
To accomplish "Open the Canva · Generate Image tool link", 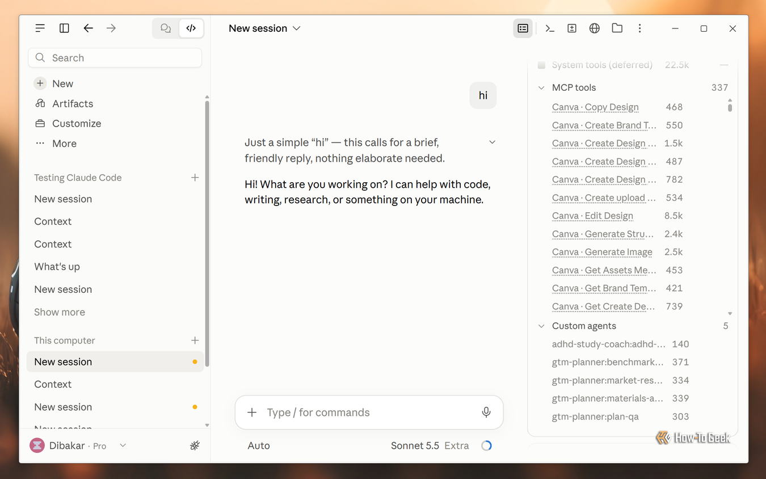I will click(602, 253).
